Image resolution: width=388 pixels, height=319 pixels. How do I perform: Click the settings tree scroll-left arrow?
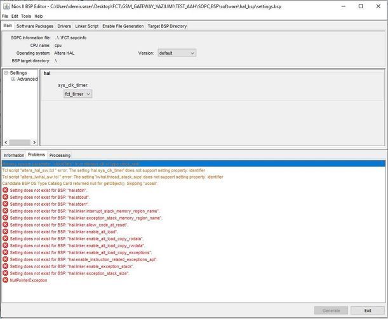pyautogui.click(x=6, y=142)
